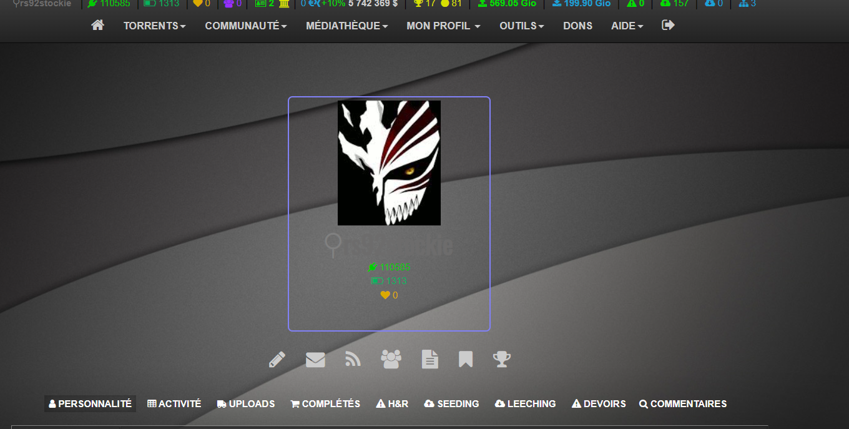Click the yellow coin 81 stat in top bar
The height and width of the screenshot is (429, 849).
(451, 4)
